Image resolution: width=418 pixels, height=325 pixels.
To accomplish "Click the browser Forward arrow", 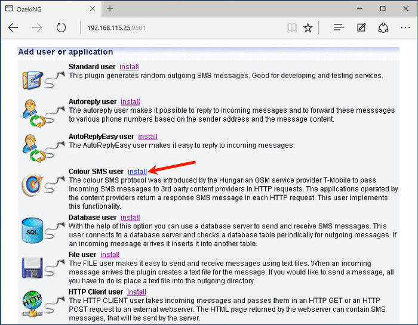I will (37, 27).
